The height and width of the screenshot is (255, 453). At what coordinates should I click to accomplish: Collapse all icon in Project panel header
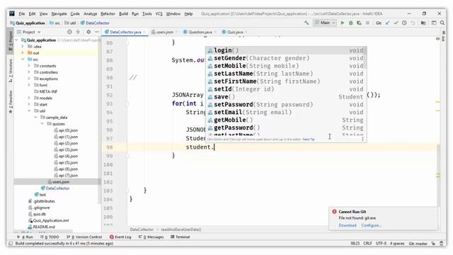pos(78,32)
